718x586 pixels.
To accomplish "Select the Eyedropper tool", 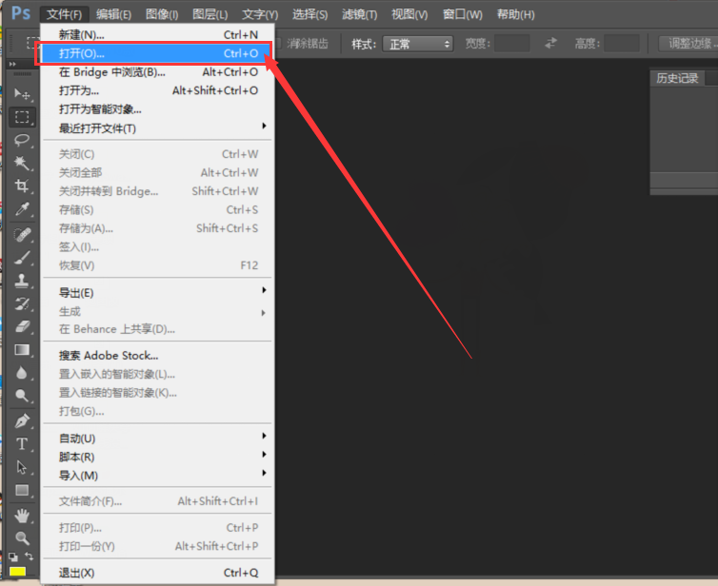I will point(22,209).
